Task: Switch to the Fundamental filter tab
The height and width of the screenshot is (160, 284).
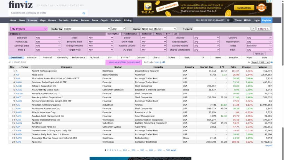Action: tap(130, 34)
